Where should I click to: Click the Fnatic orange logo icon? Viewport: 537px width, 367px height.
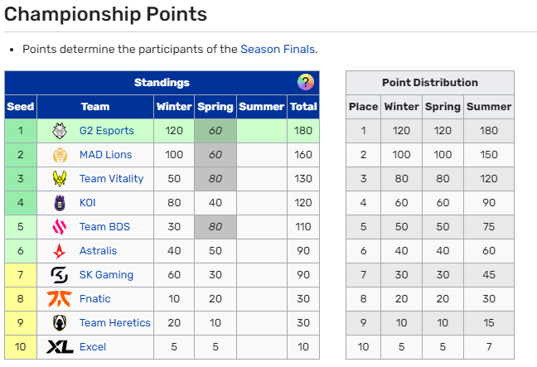click(x=60, y=299)
